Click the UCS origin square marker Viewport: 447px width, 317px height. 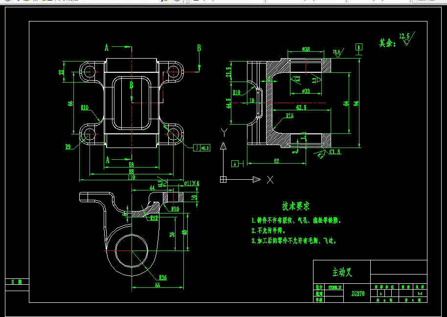coord(223,179)
